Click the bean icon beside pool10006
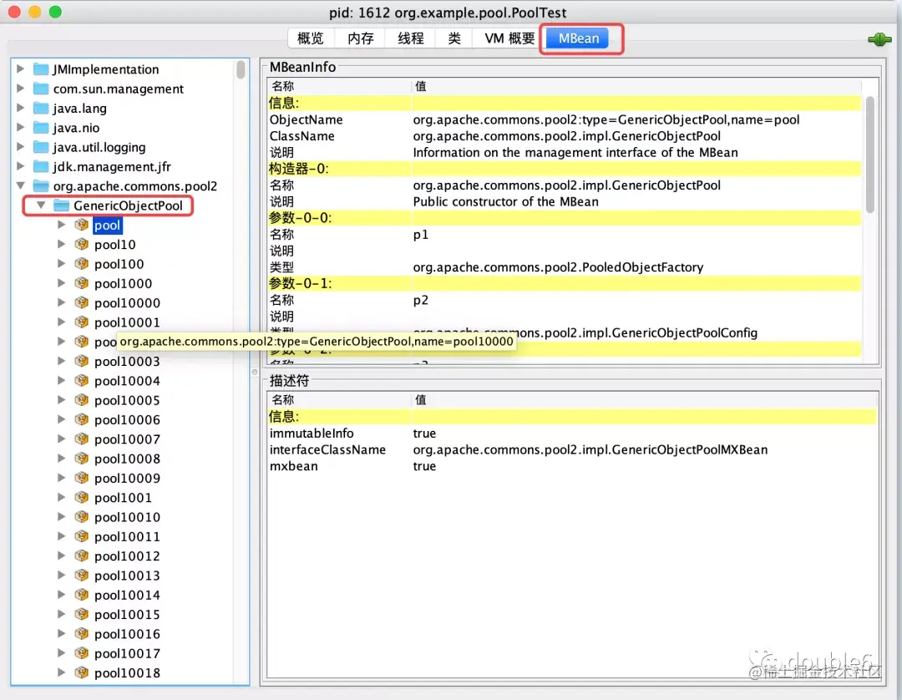The height and width of the screenshot is (700, 902). point(82,420)
